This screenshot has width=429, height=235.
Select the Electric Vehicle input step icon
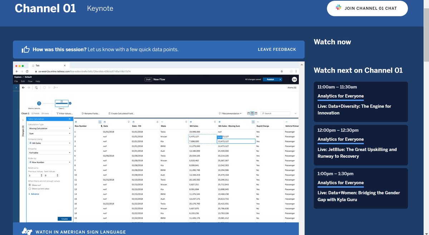(39, 103)
